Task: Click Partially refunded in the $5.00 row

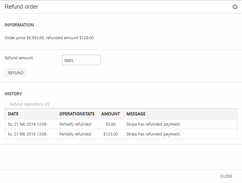Action: click(x=75, y=124)
